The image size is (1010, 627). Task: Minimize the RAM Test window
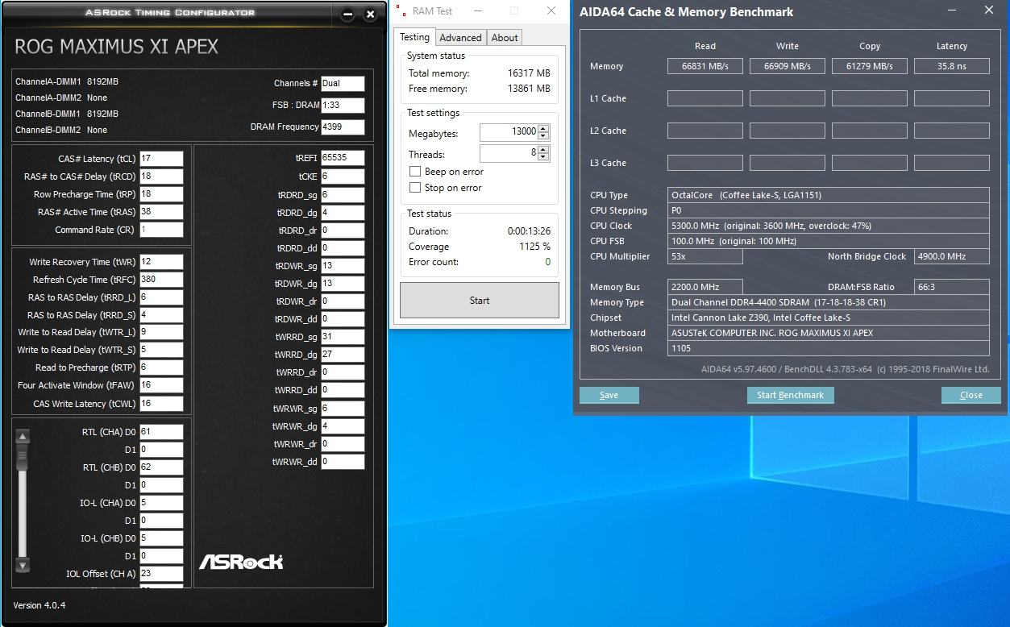pos(476,11)
